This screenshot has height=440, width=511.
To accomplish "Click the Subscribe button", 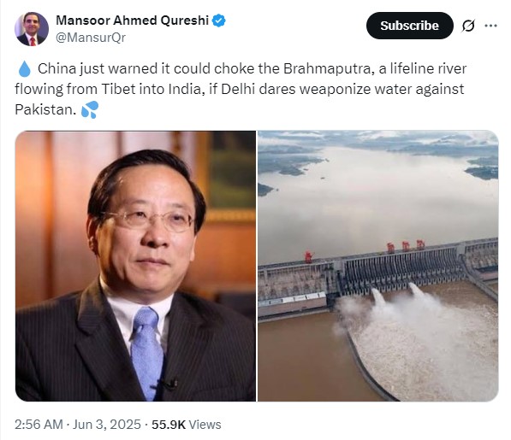I will coord(410,26).
